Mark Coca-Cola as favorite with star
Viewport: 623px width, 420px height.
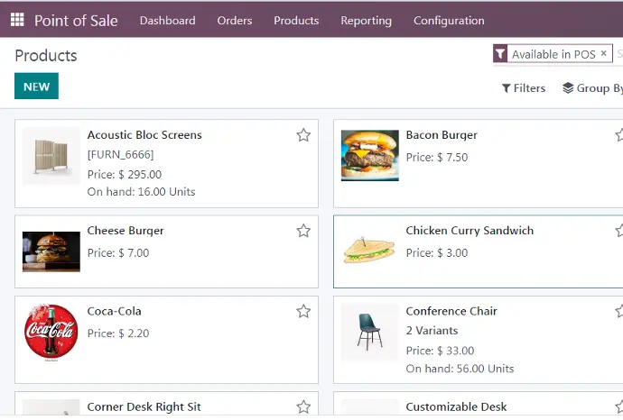coord(303,311)
